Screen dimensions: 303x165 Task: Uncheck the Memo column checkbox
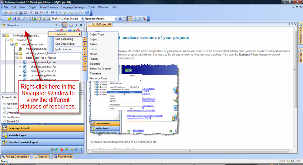85,54
